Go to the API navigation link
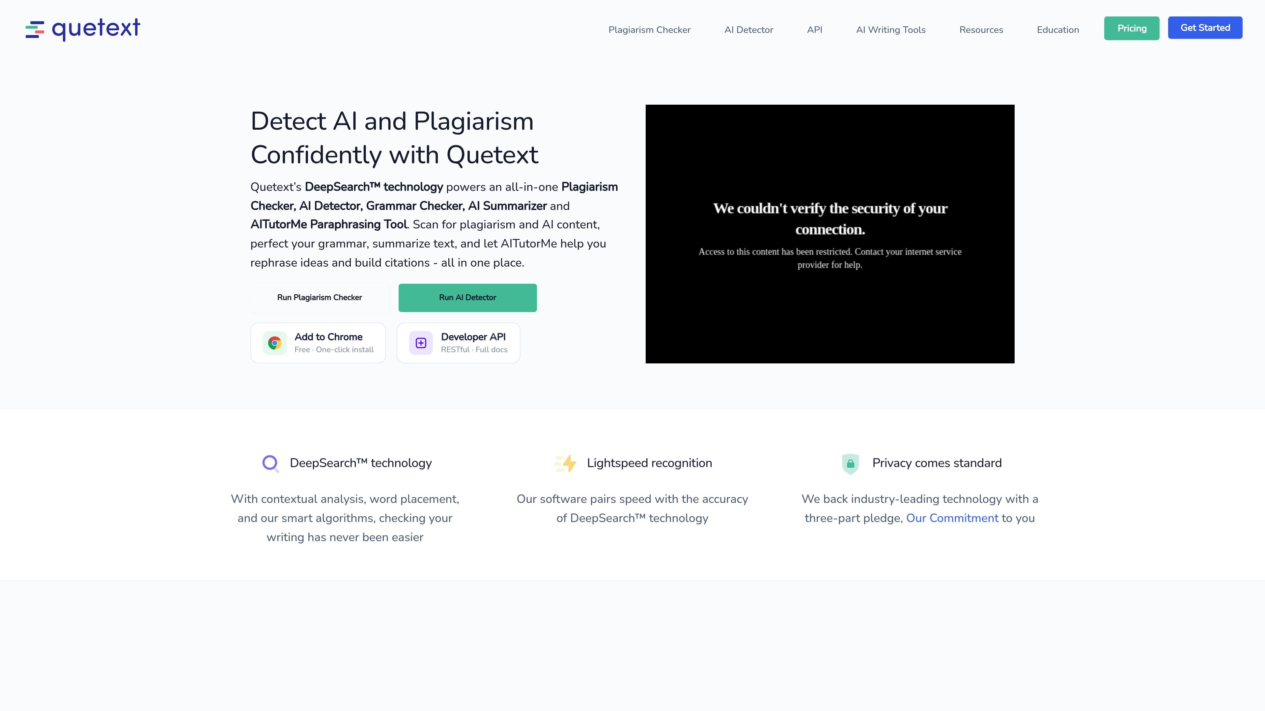Image resolution: width=1265 pixels, height=711 pixels. [x=814, y=30]
